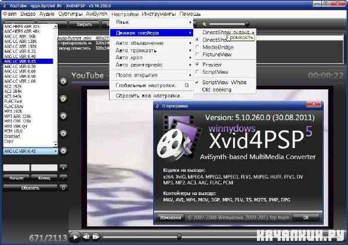Click the Настройки menu header
348x245 pixels.
[125, 14]
